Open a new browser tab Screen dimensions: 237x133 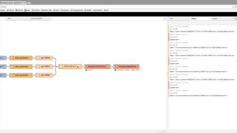pos(29,3)
